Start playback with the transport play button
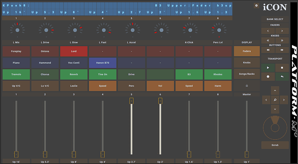 pyautogui.click(x=268, y=68)
